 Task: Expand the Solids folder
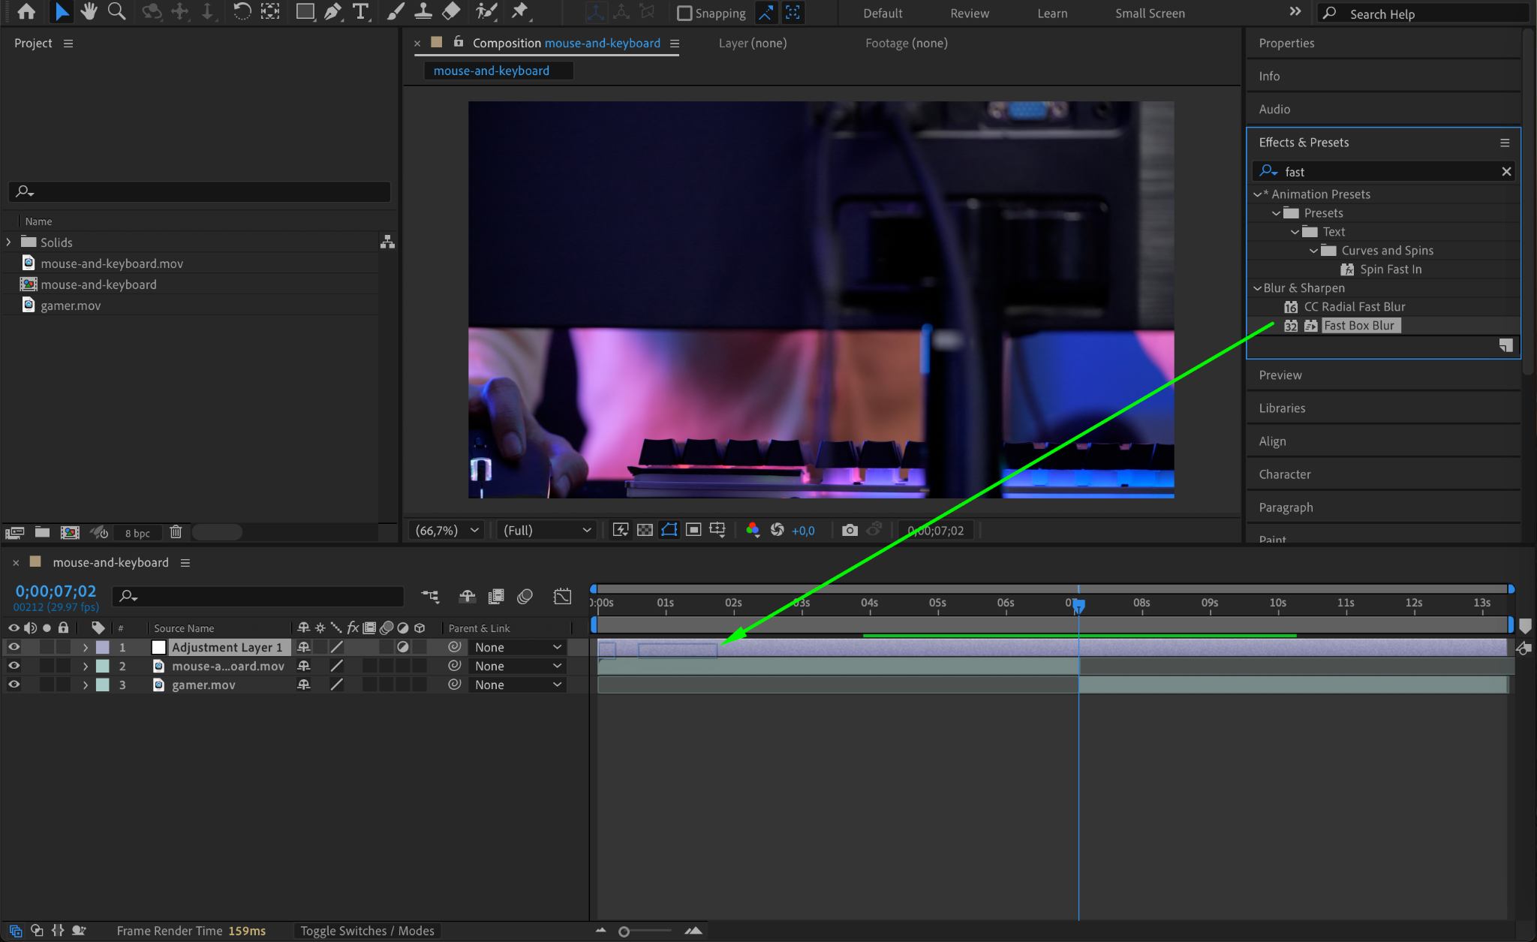tap(9, 242)
